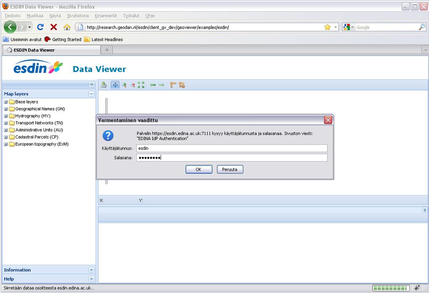This screenshot has height=293, width=429.
Task: Click the Salasana password field
Action: (x=232, y=157)
